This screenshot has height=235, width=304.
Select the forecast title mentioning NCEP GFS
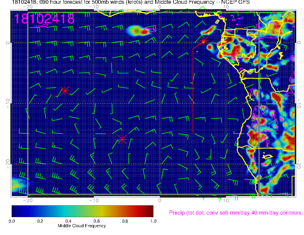(x=131, y=2)
